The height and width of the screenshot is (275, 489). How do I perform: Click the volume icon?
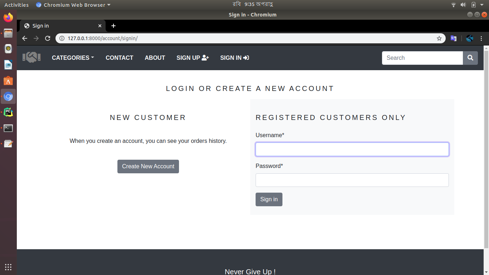pos(463,5)
